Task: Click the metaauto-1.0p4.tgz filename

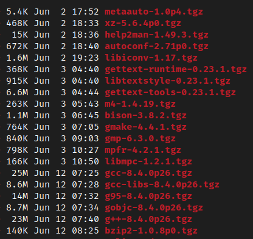Action: coord(154,12)
